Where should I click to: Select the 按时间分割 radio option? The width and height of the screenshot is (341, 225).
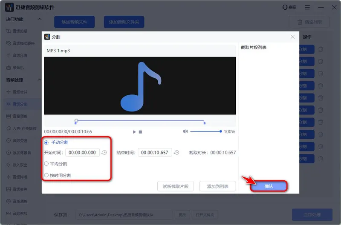pyautogui.click(x=46, y=175)
